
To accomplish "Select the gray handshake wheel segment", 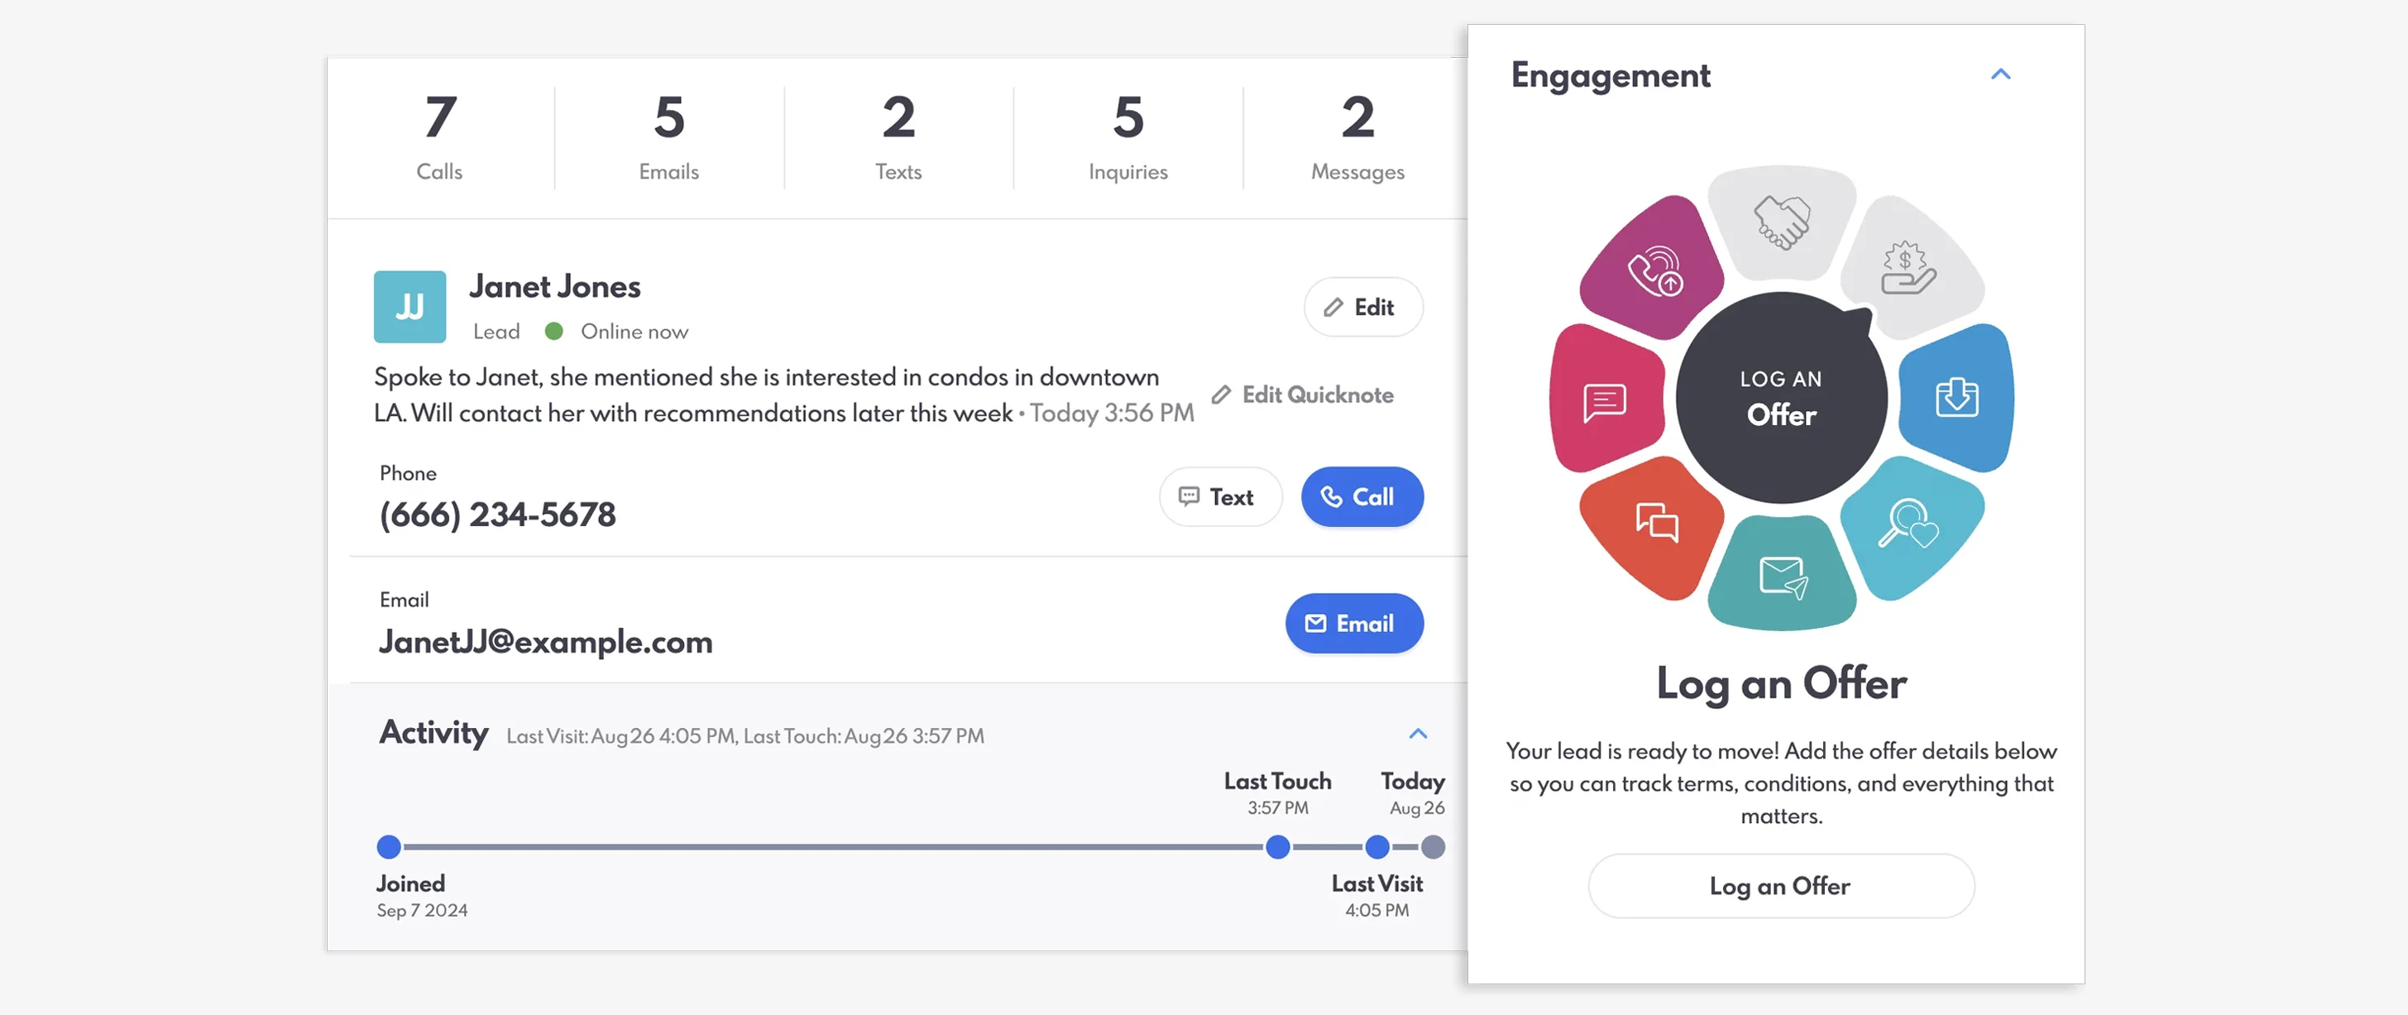I will (1781, 223).
